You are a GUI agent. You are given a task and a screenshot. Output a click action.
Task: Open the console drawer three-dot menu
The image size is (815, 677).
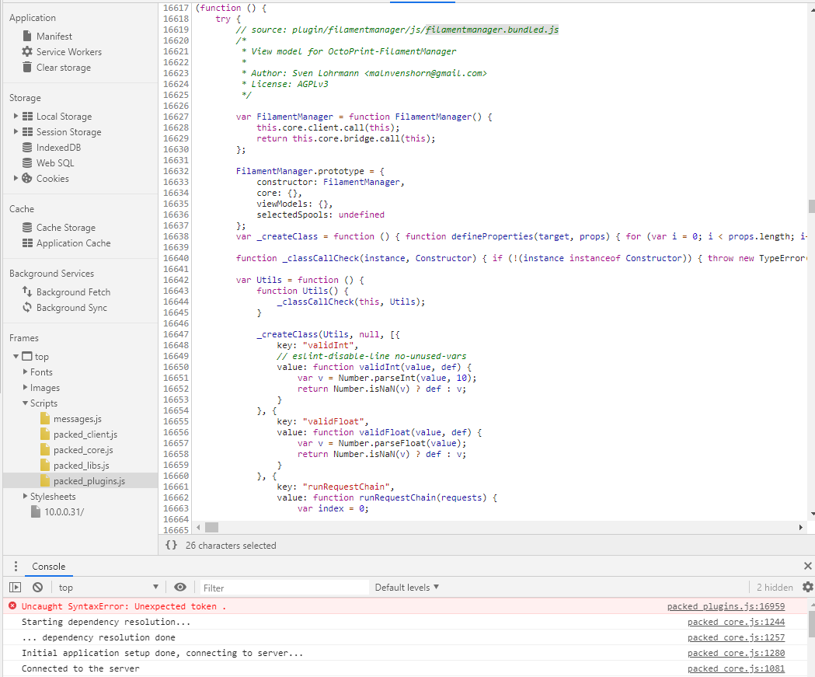click(16, 567)
